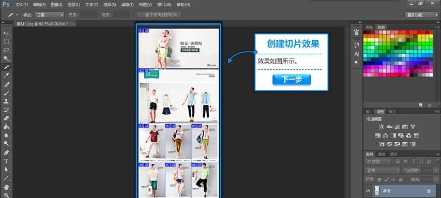Viewport: 441px width, 198px height.
Task: Open the 样式 dropdown set to 正常
Action: tap(50, 15)
